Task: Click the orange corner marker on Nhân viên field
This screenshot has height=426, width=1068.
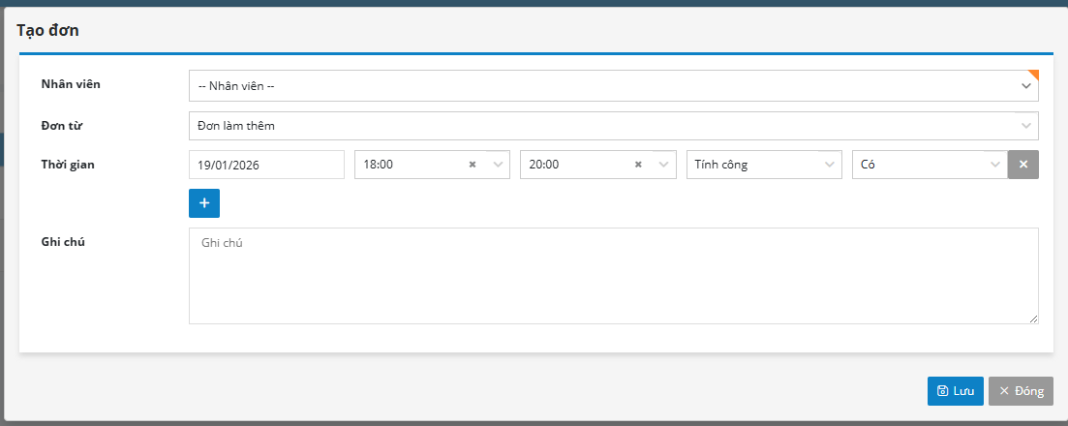Action: 1034,74
